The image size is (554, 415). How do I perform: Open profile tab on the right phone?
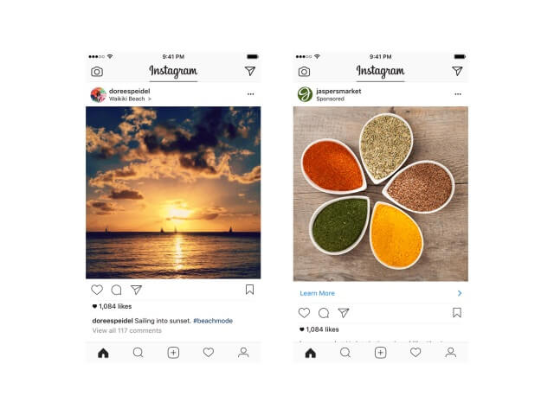tap(450, 353)
